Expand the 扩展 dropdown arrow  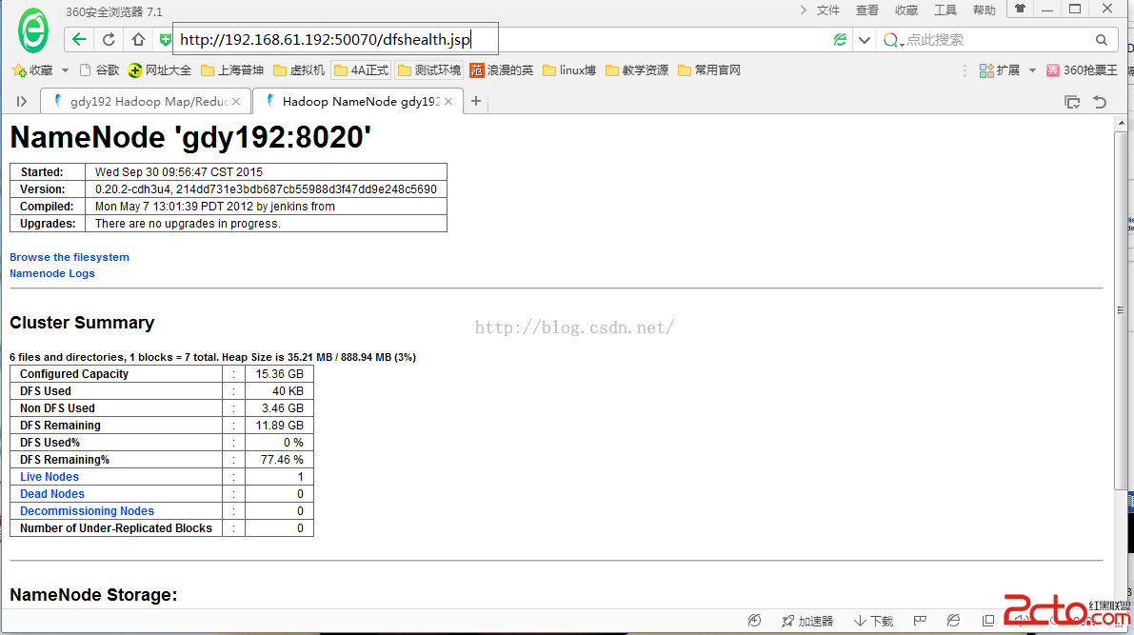1032,70
